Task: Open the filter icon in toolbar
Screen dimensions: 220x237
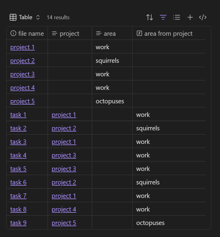Action: (163, 17)
